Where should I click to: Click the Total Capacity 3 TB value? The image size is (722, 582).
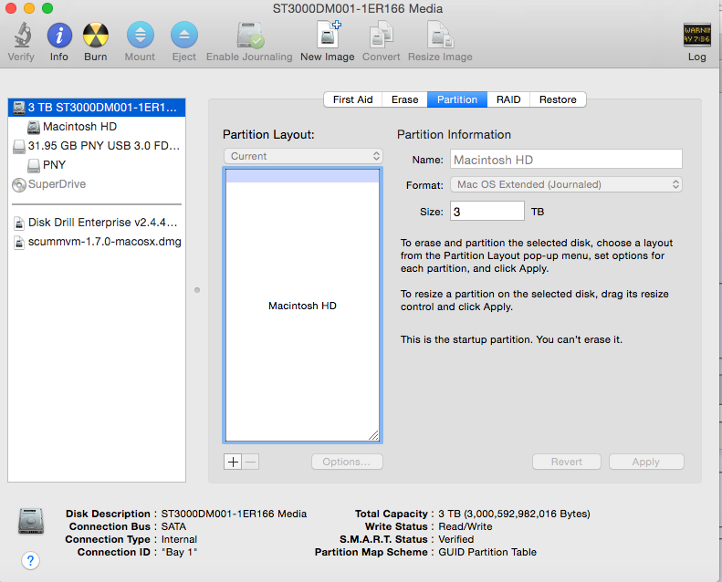(514, 514)
